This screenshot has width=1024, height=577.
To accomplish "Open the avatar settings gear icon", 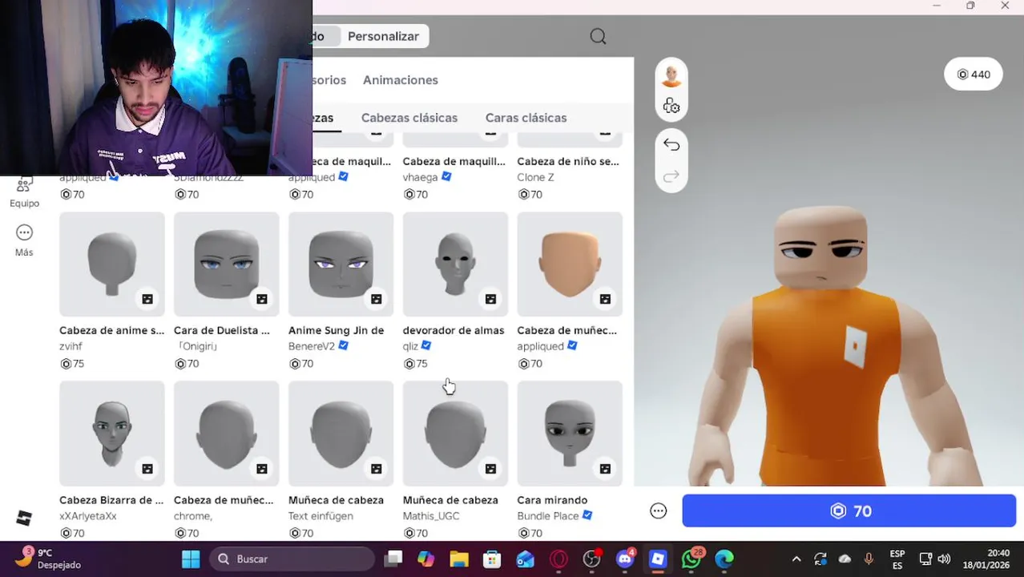I will click(671, 106).
